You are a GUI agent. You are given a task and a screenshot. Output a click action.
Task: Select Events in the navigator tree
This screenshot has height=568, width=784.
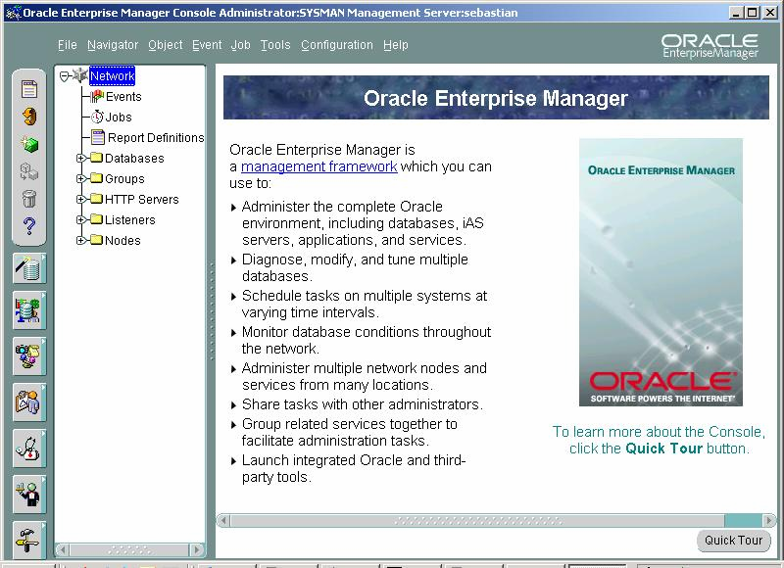(123, 96)
